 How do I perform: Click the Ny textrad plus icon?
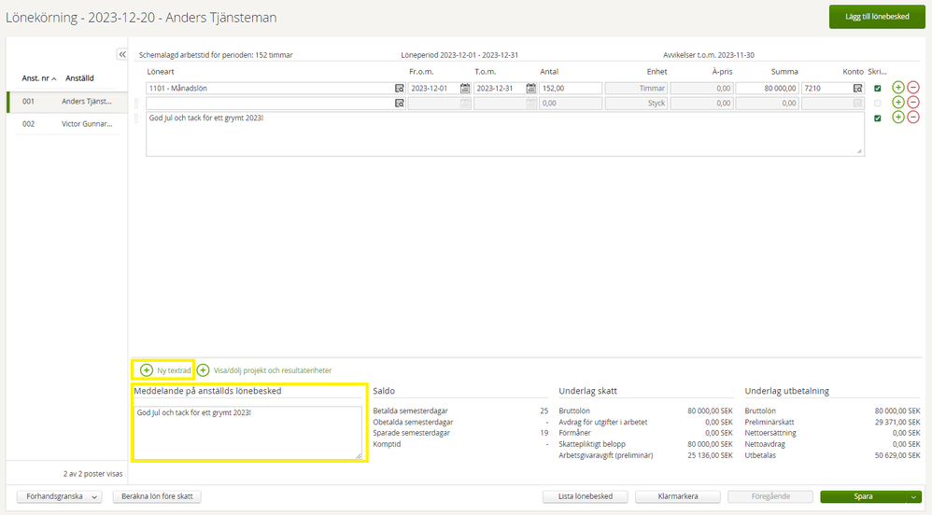[x=147, y=370]
